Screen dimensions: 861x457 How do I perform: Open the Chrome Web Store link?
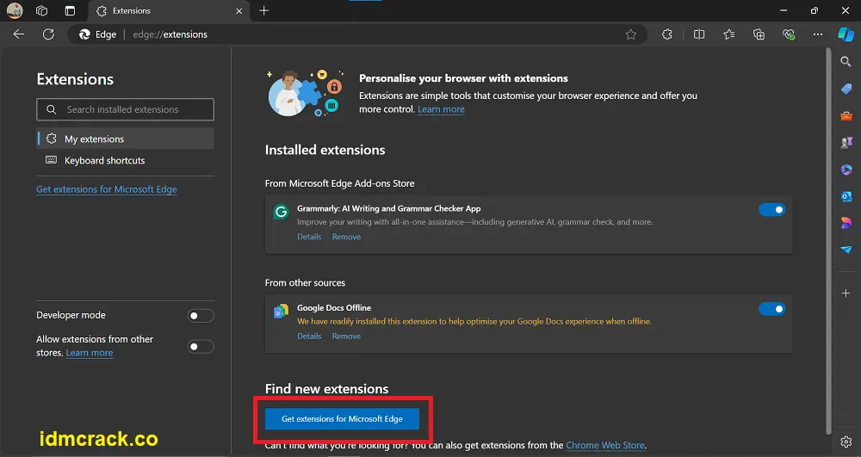tap(605, 445)
